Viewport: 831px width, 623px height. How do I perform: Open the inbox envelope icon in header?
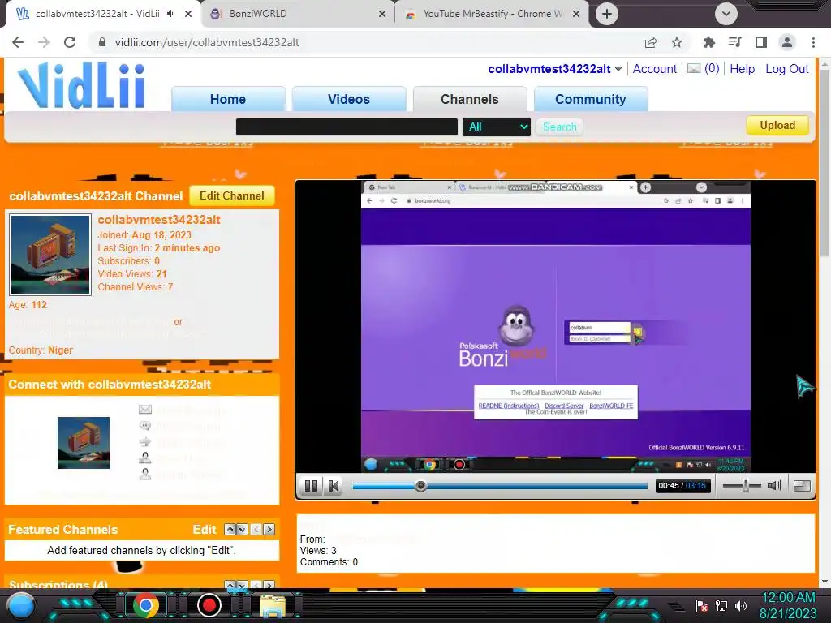coord(694,68)
